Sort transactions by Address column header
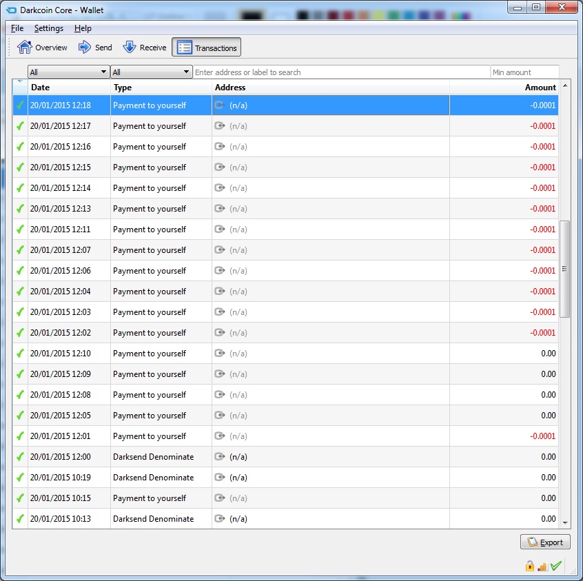This screenshot has width=583, height=581. pos(331,88)
